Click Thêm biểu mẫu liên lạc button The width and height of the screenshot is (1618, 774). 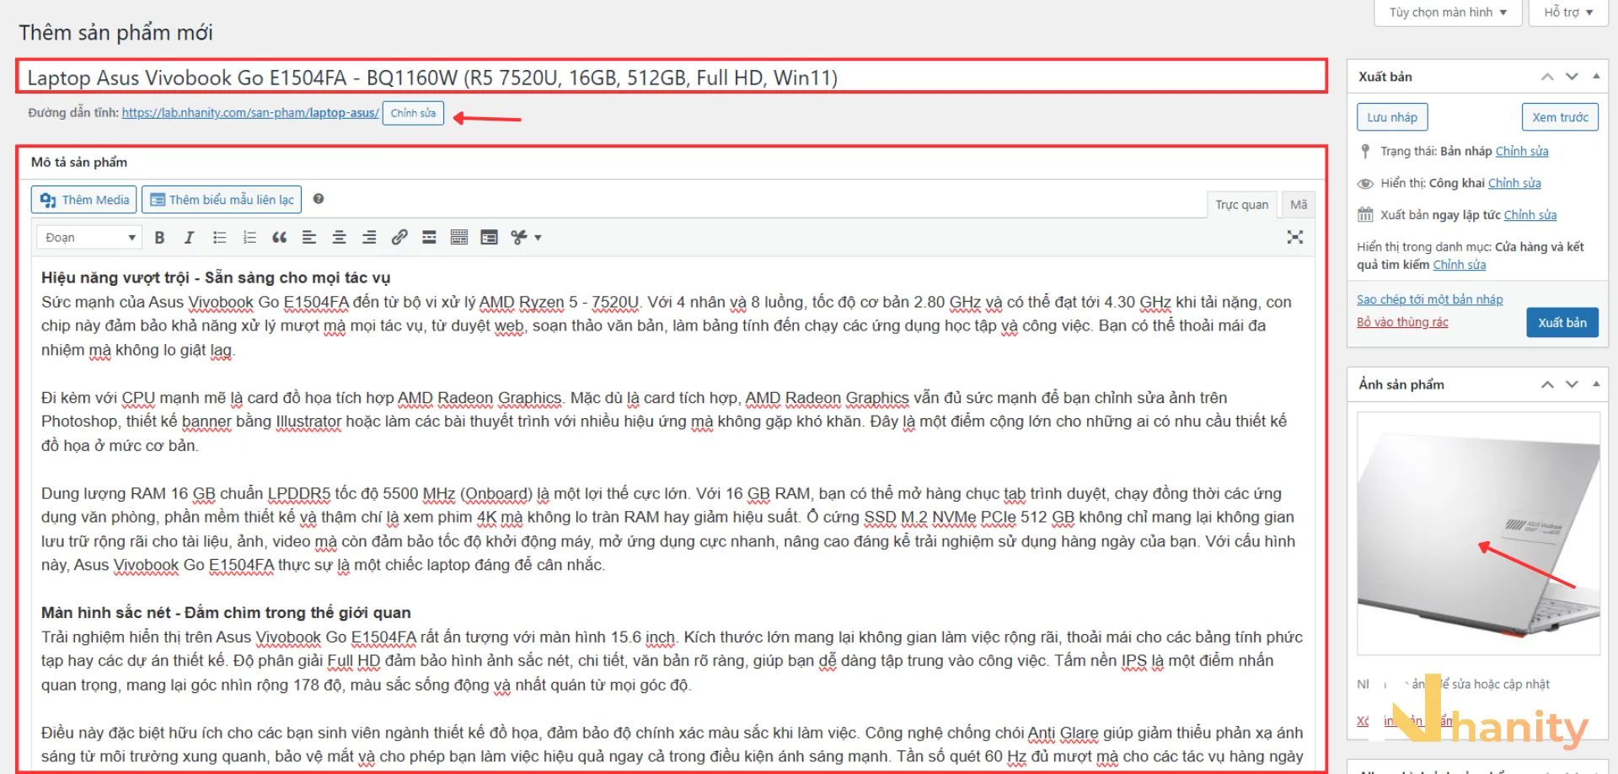222,200
